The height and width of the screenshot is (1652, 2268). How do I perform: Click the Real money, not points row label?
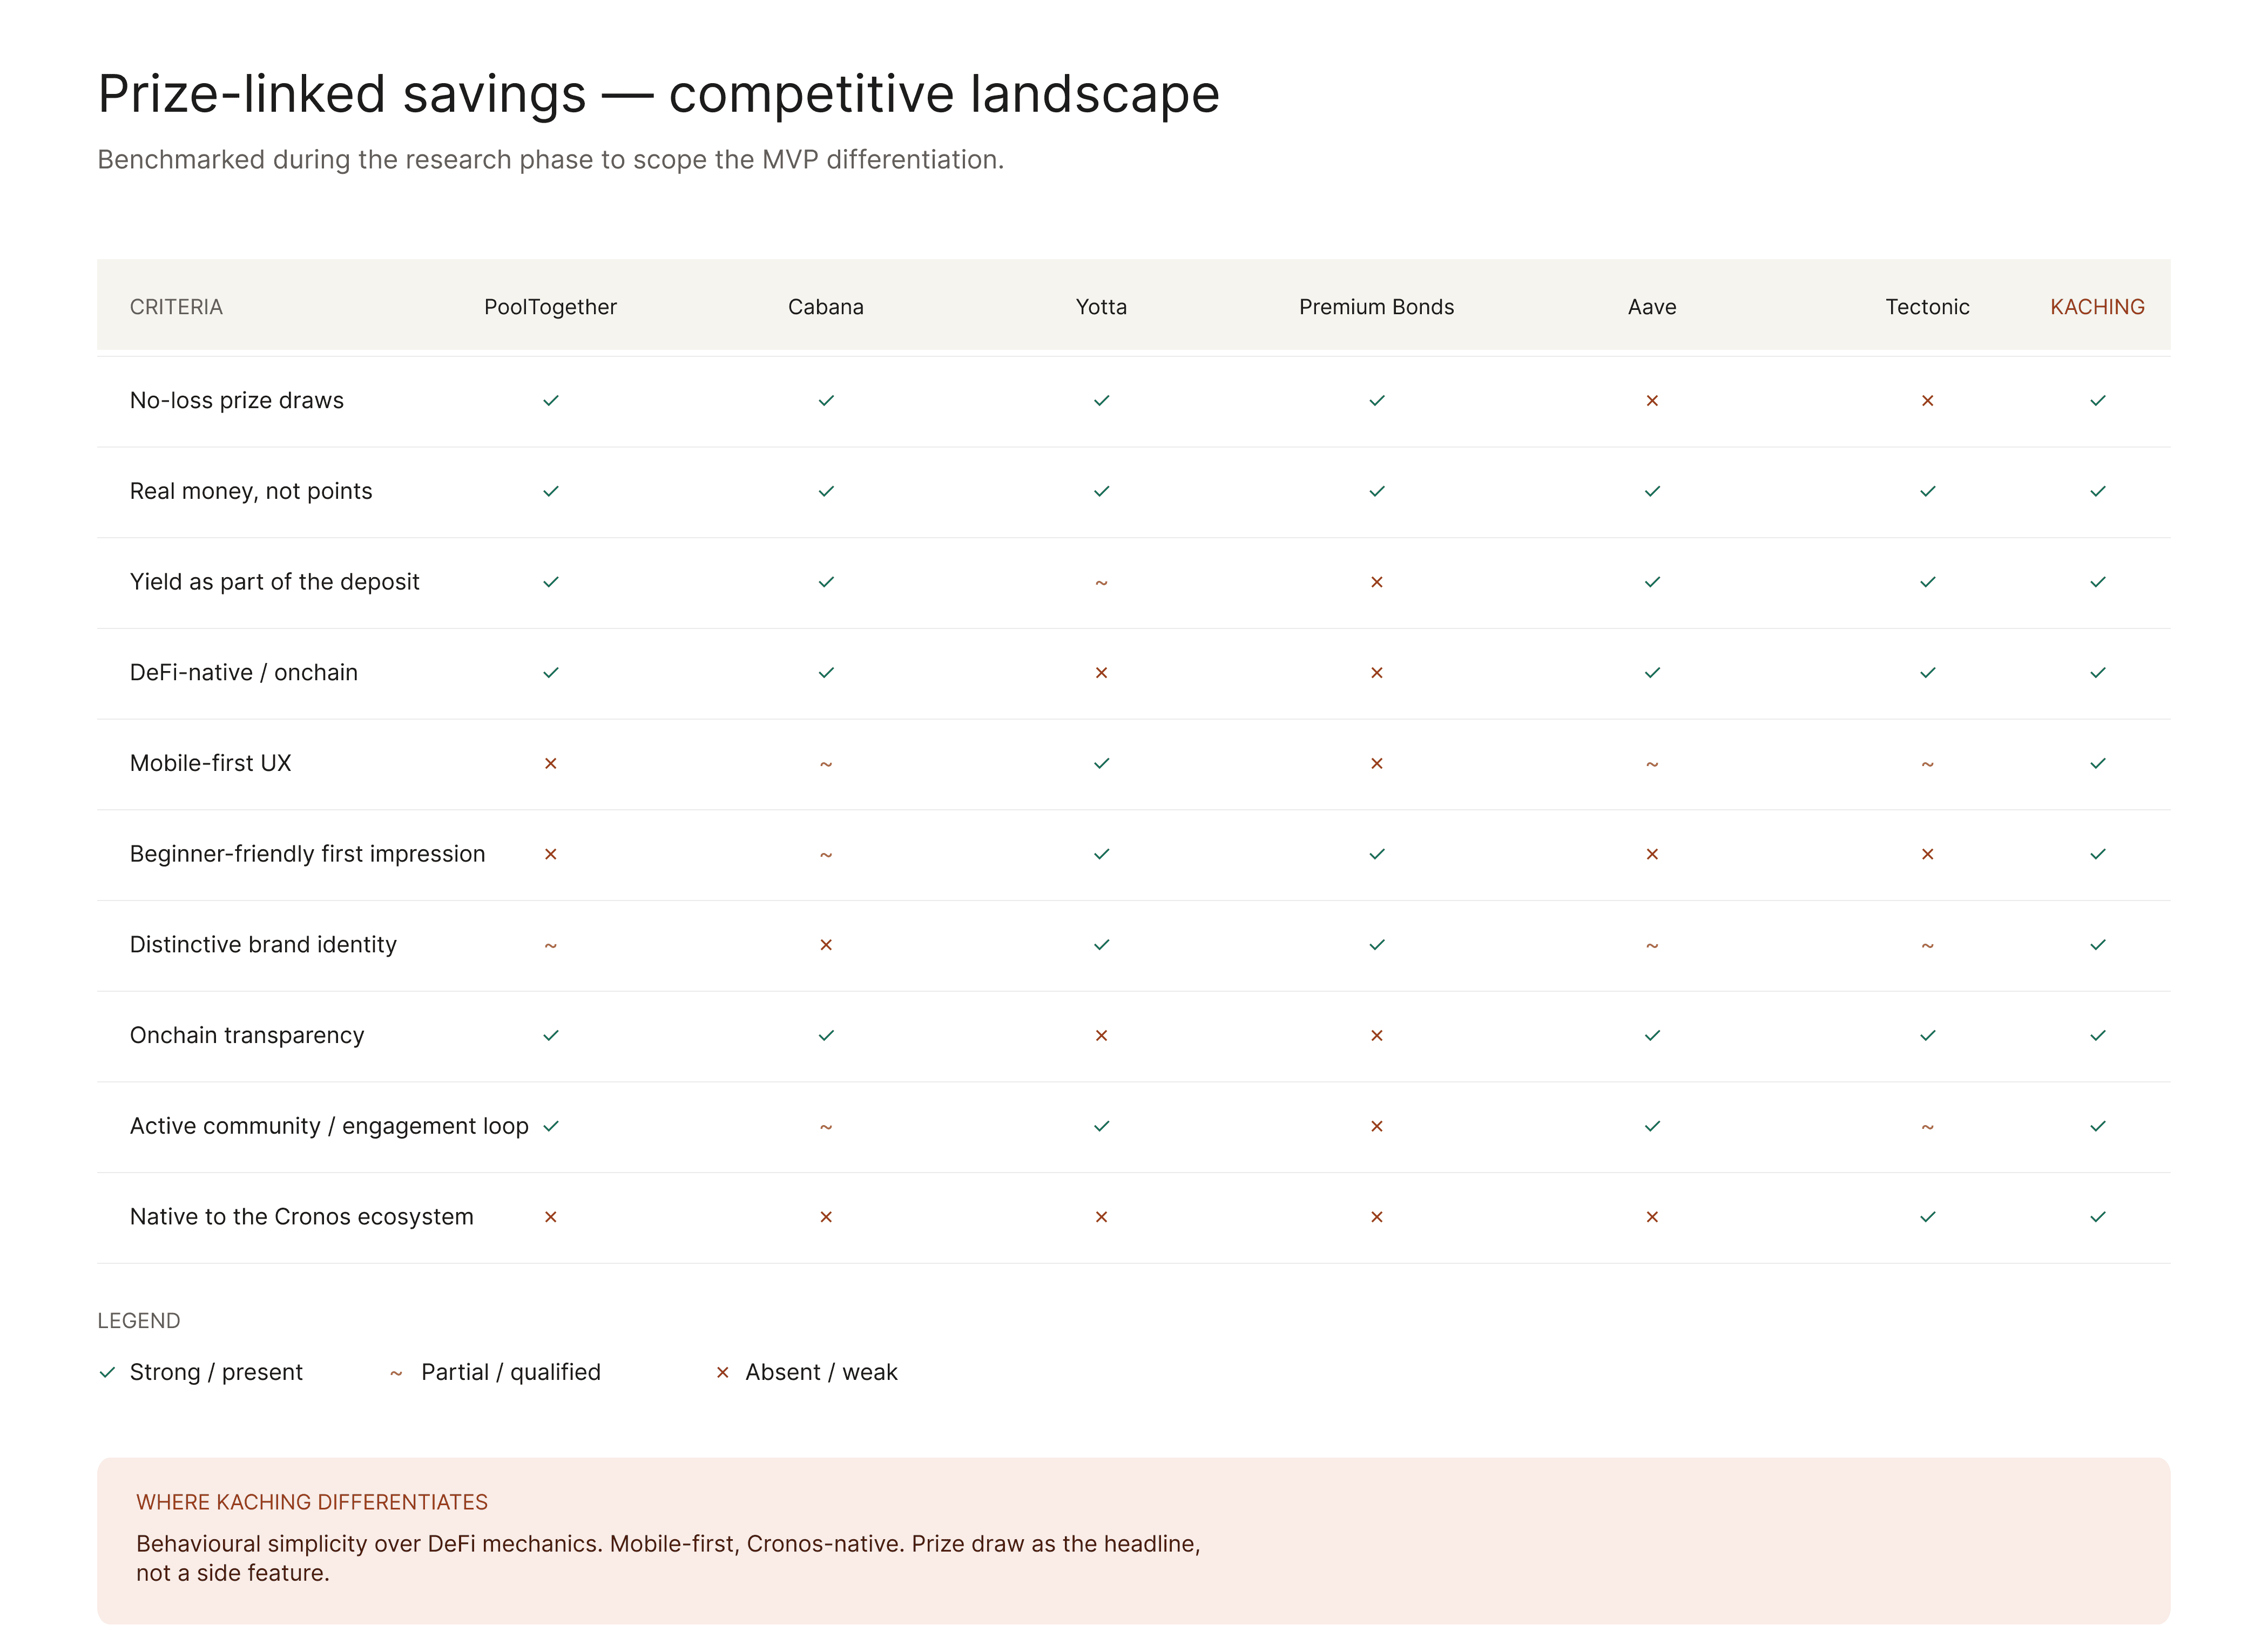click(251, 491)
